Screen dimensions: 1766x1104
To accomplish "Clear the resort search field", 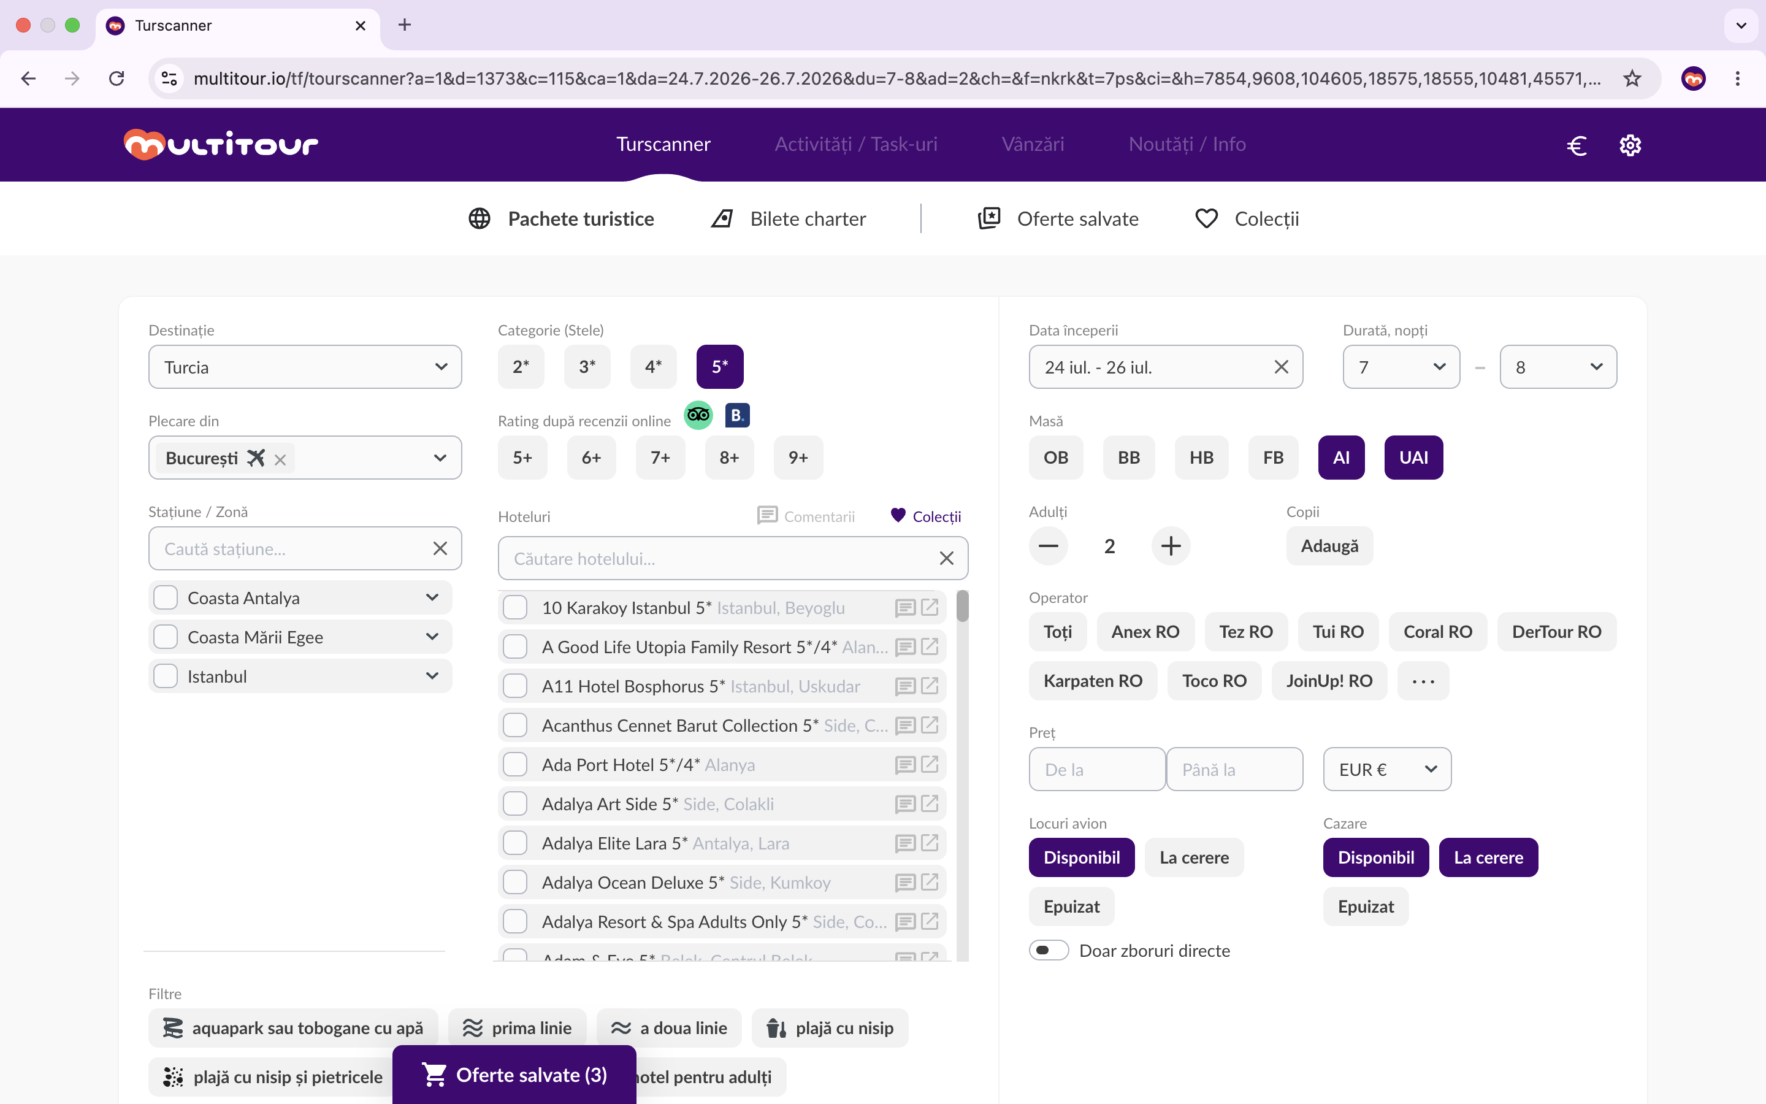I will click(x=440, y=548).
